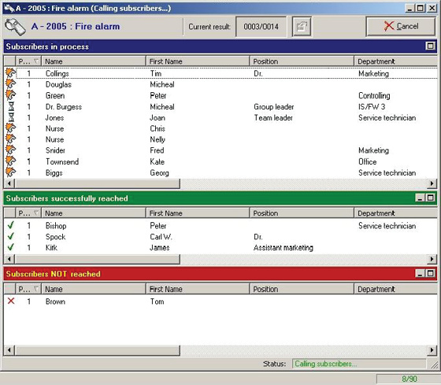441x385 pixels.
Task: Click the green checkmark beside Bishop
Action: [11, 225]
